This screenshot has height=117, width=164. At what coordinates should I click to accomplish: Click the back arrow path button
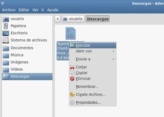57,19
